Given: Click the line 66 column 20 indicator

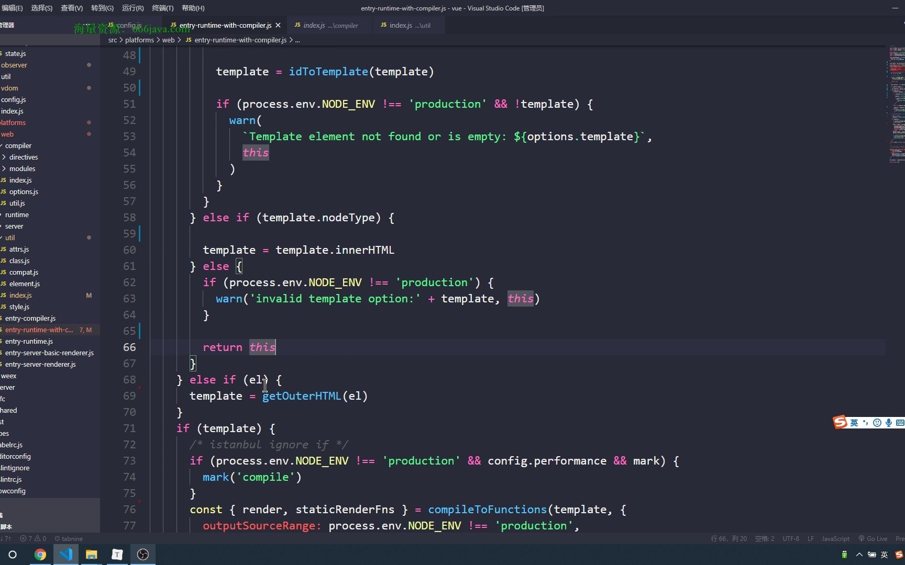Looking at the screenshot, I should click(x=729, y=538).
